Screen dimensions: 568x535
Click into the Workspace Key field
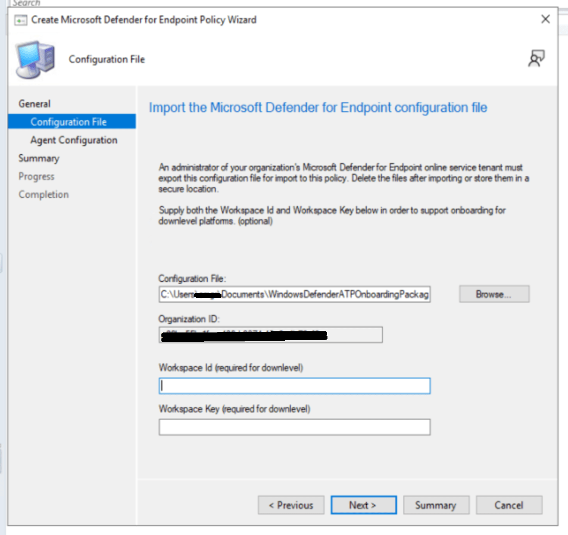point(294,427)
